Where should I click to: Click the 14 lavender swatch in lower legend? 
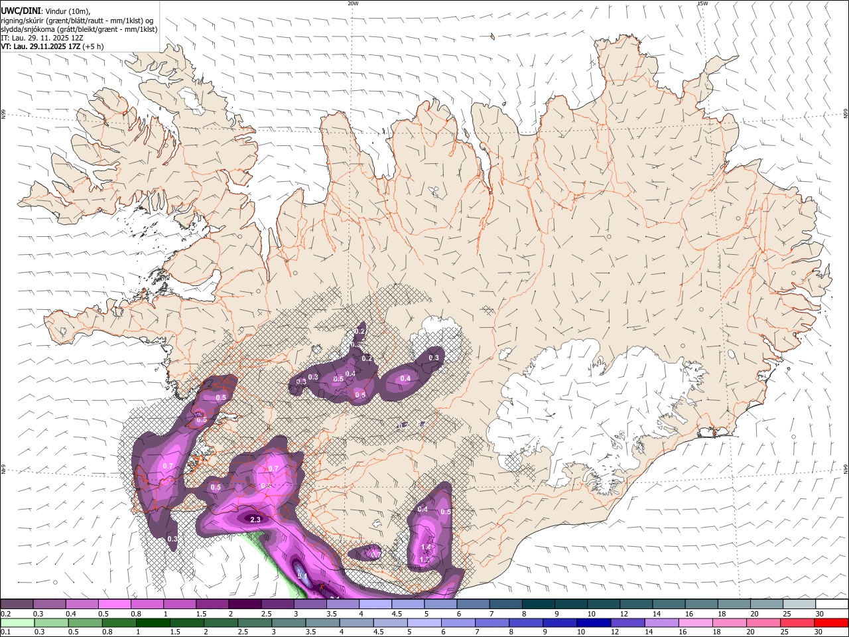click(661, 623)
